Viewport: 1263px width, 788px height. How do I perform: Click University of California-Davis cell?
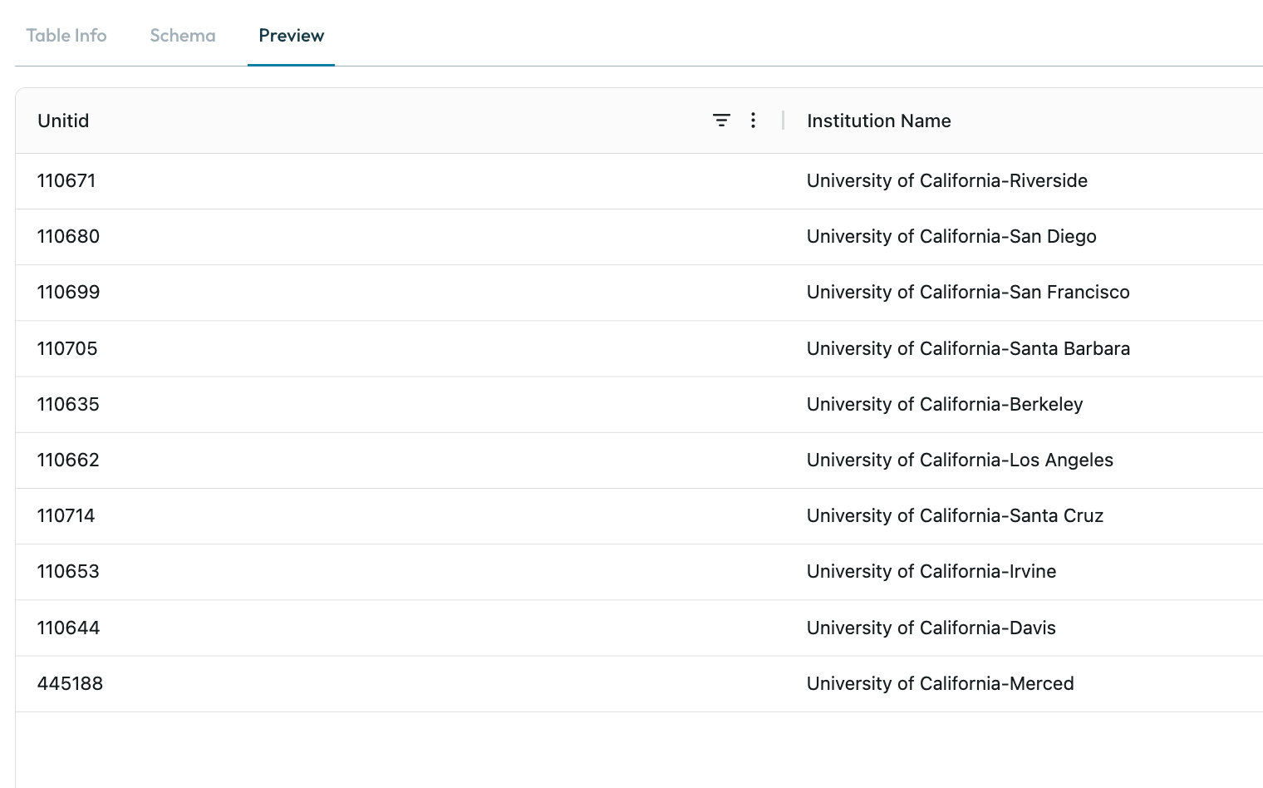(x=1024, y=628)
